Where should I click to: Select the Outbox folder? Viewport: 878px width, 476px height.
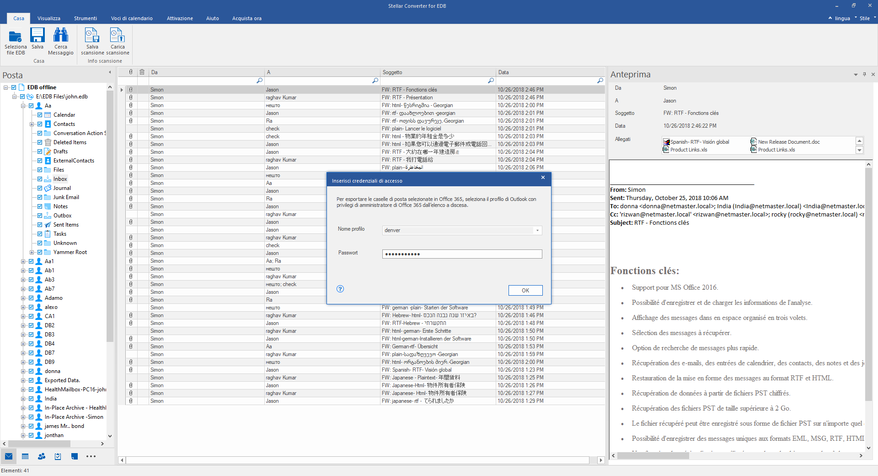63,216
